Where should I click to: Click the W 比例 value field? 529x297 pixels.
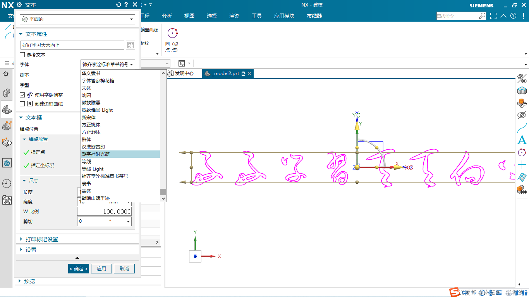click(x=104, y=212)
